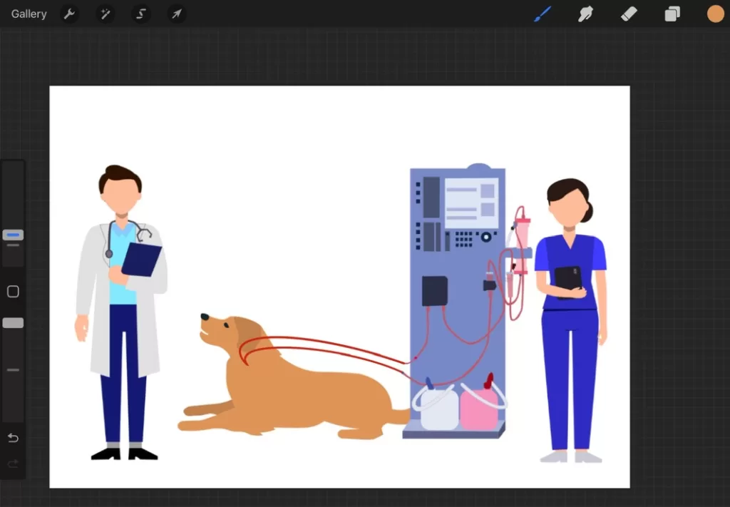Activate the Selection tool
This screenshot has width=730, height=507.
tap(140, 14)
